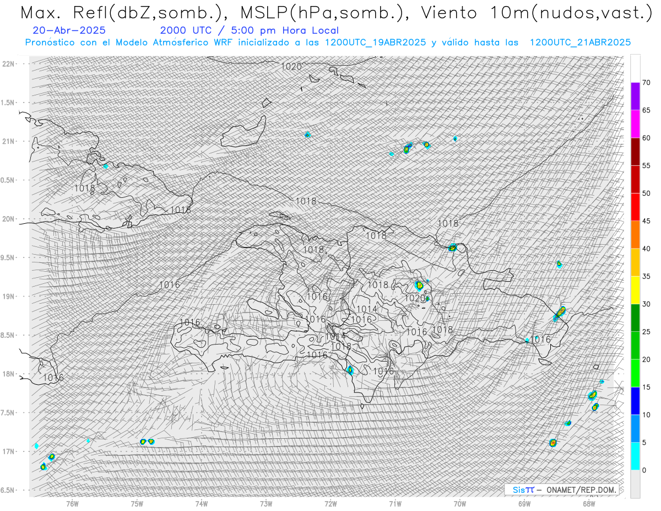Click the purple 65-70 dBZ colorbar segment
Screen dimensions: 661x511
(x=635, y=96)
